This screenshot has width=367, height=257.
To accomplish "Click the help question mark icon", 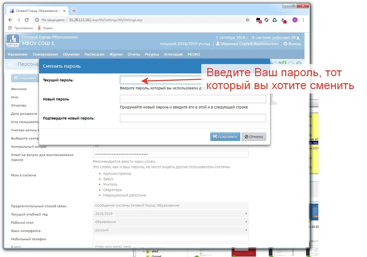I will coord(299,64).
